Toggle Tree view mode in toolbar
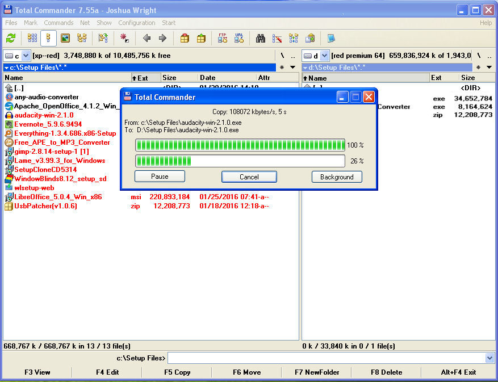The image size is (498, 382). pos(82,38)
